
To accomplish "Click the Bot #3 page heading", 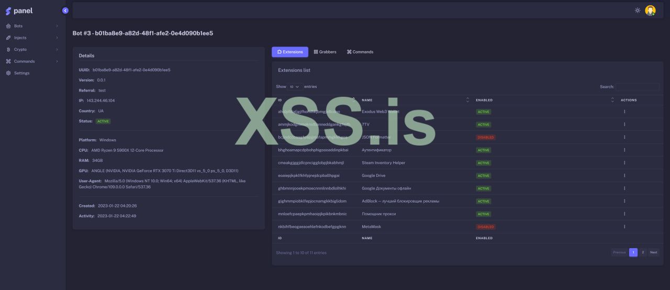I will click(143, 33).
